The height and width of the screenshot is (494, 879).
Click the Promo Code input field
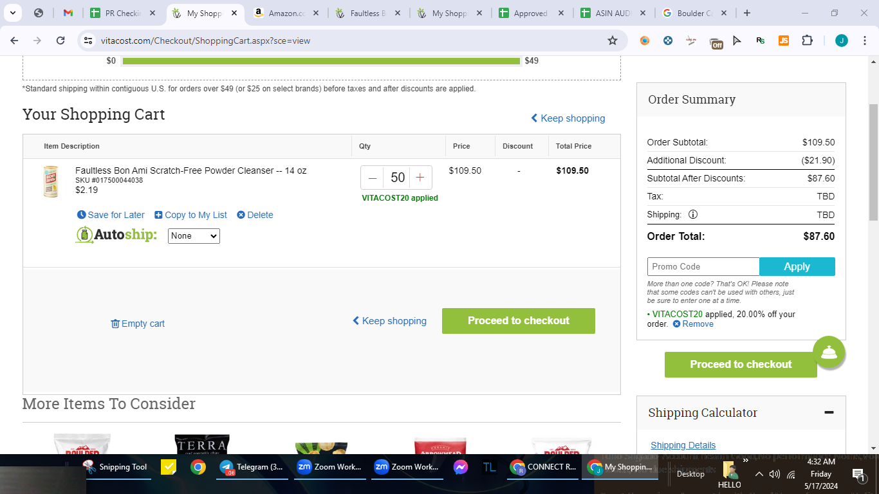point(703,266)
